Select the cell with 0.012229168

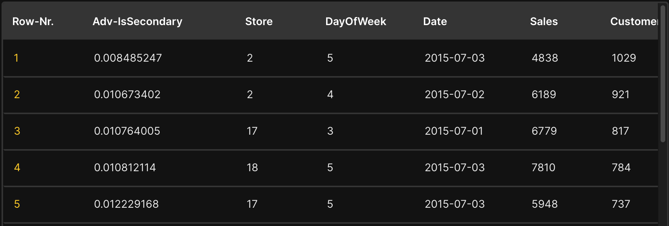(126, 204)
